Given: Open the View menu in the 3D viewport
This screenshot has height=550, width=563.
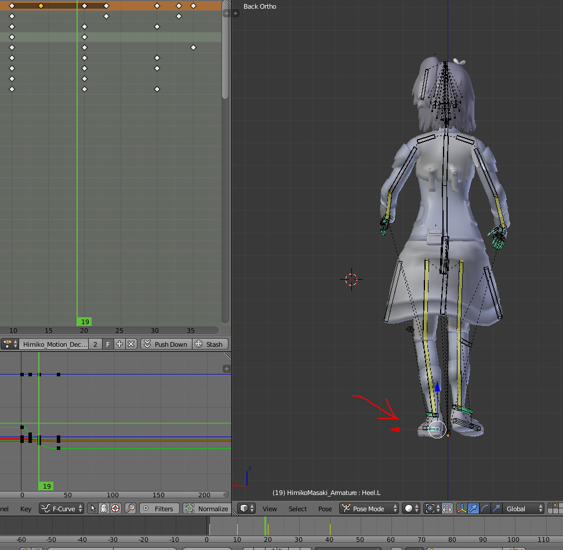Looking at the screenshot, I should click(x=269, y=508).
